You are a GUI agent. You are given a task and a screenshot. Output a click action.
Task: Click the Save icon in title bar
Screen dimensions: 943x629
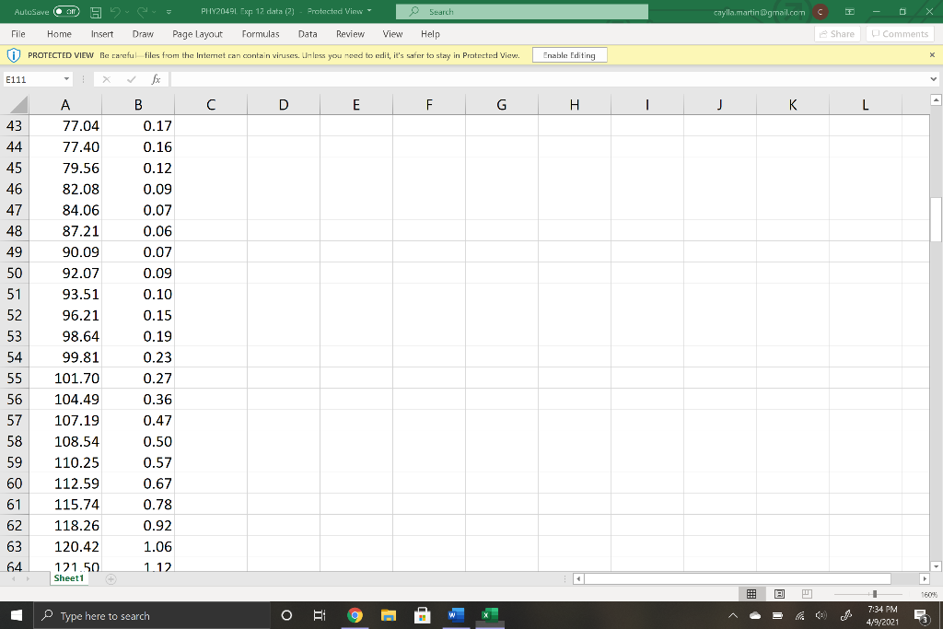point(96,11)
